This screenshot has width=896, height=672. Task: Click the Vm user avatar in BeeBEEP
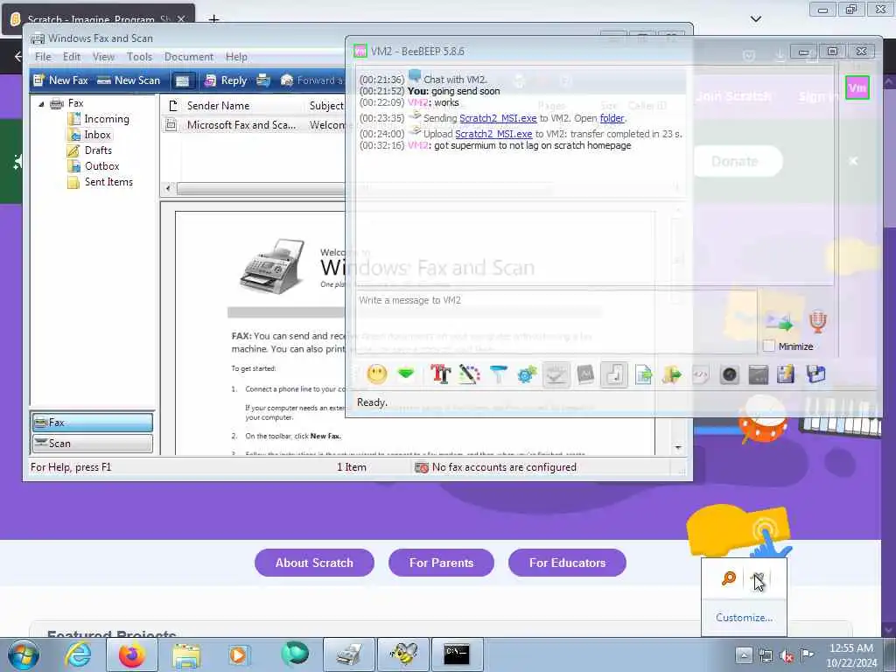click(857, 88)
